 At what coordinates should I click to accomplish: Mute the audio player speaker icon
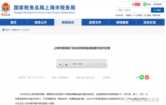click(x=93, y=64)
